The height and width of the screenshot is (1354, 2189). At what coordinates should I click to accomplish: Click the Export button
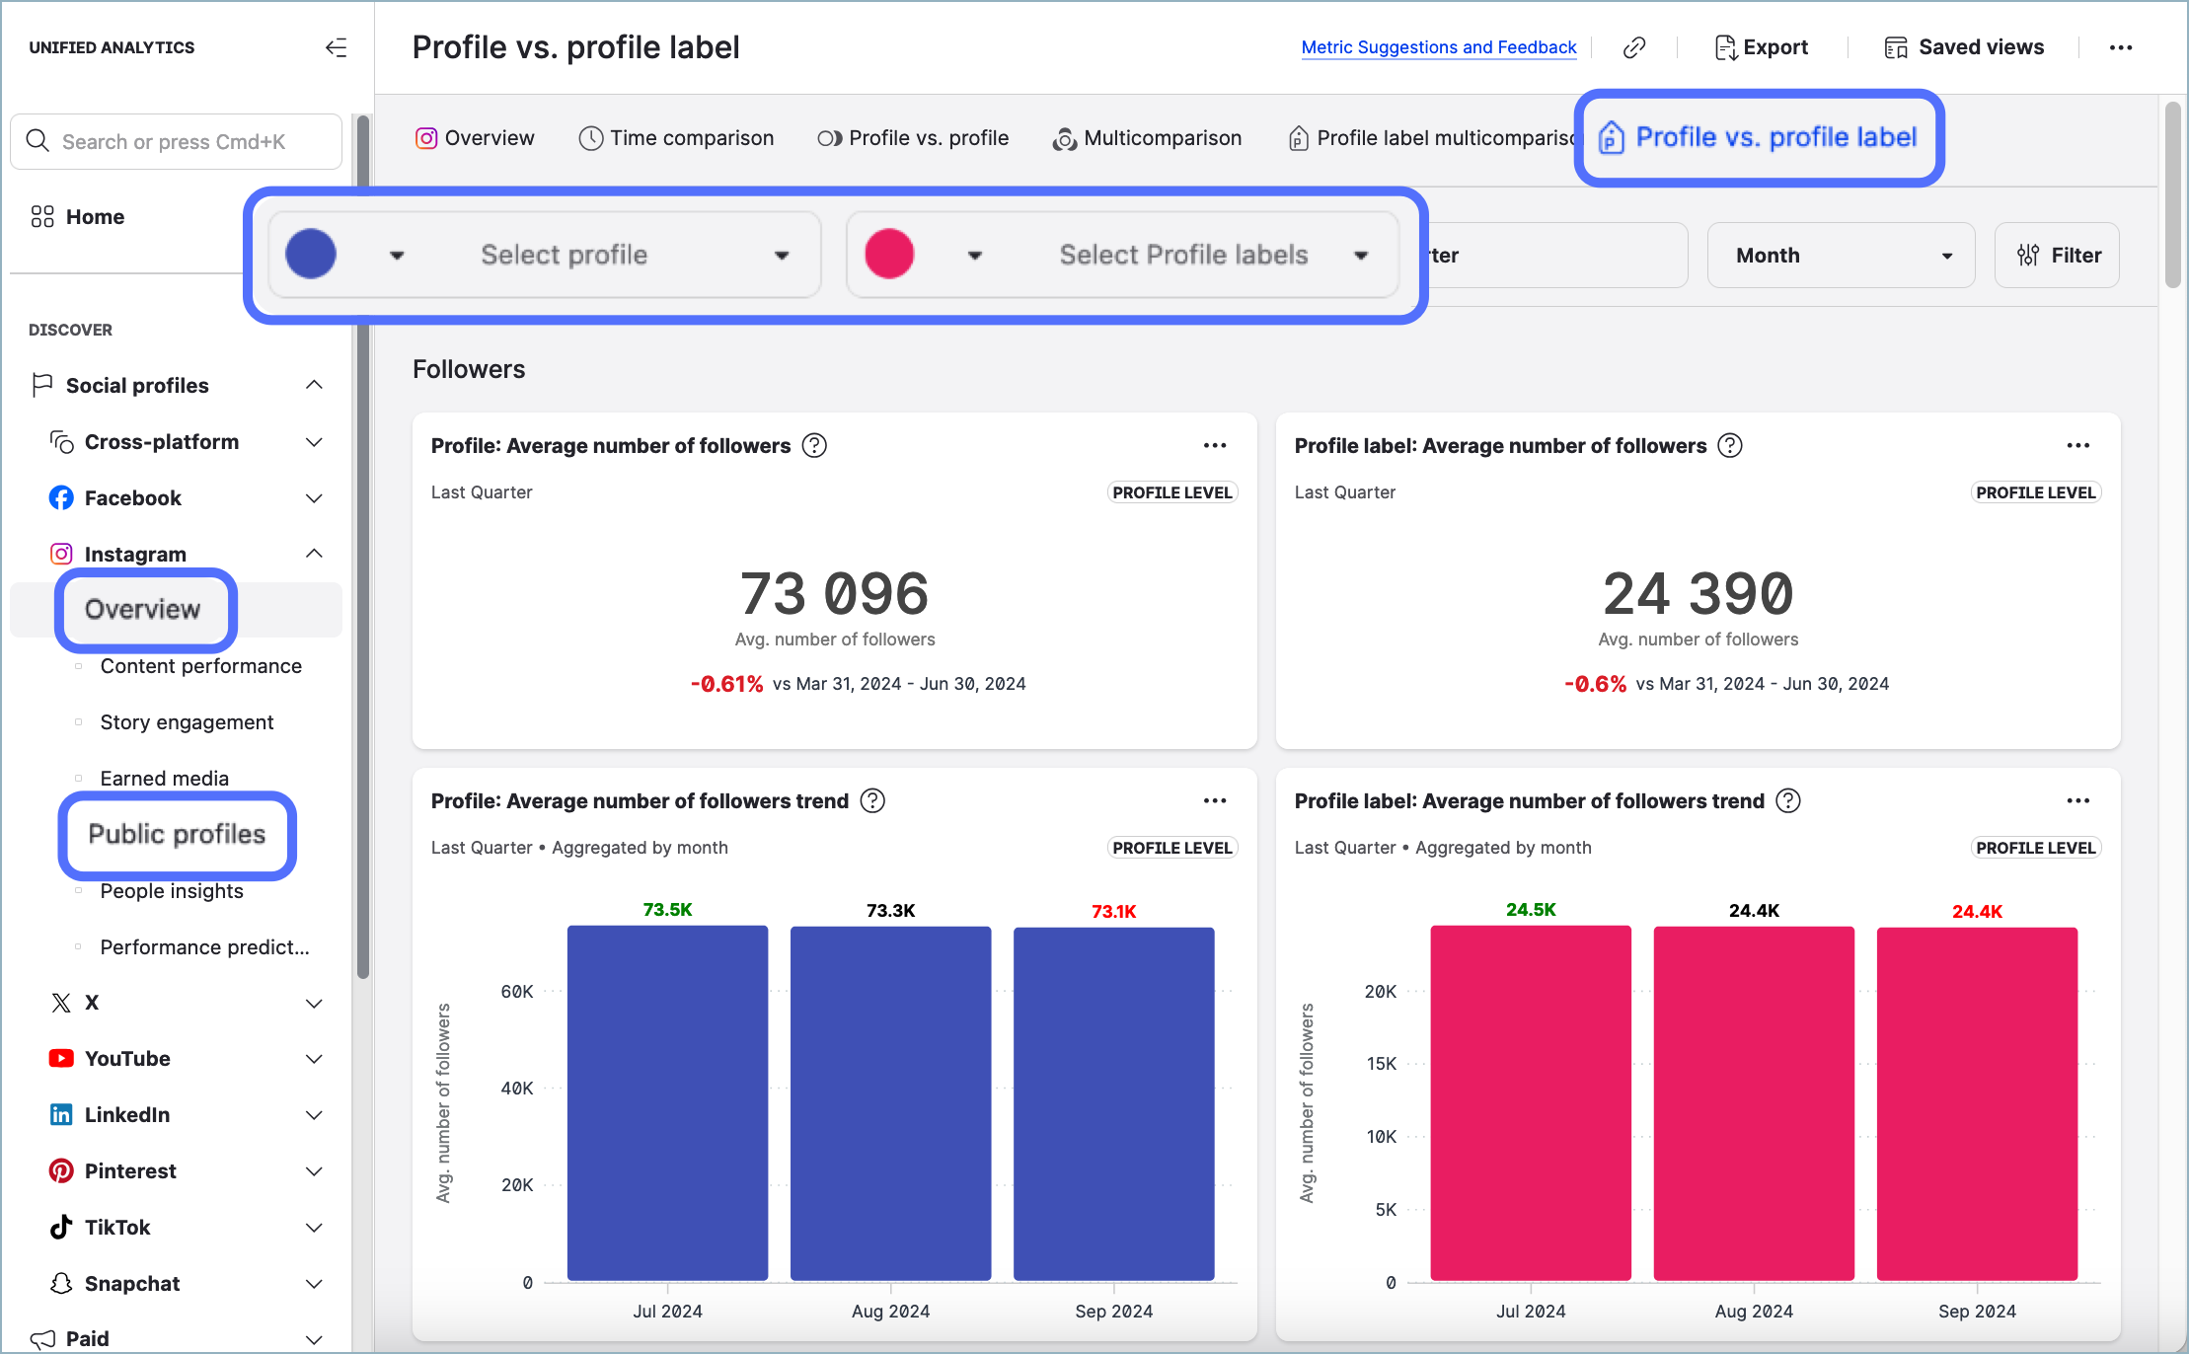pos(1762,47)
